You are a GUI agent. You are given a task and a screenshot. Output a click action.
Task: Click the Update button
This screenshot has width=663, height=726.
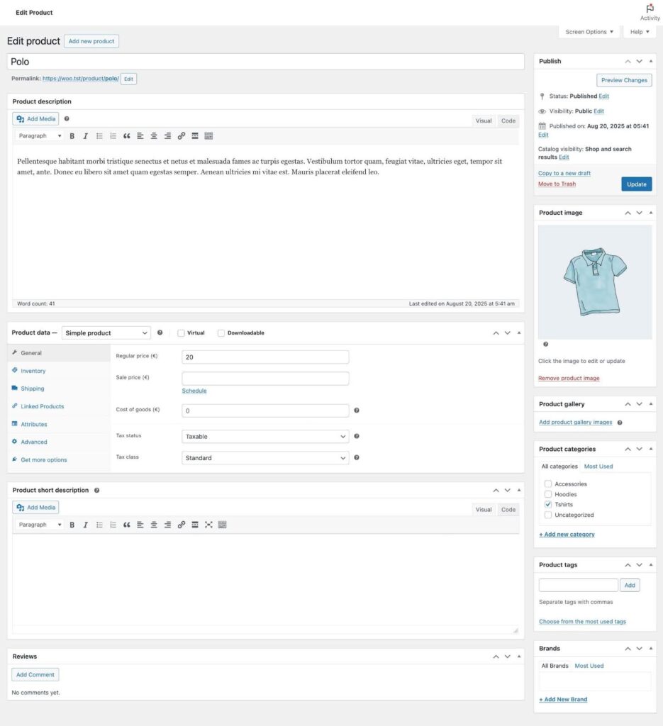(637, 184)
